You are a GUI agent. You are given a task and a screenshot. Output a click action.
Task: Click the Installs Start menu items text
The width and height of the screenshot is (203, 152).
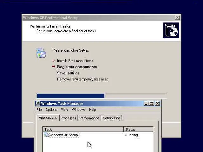click(x=75, y=61)
